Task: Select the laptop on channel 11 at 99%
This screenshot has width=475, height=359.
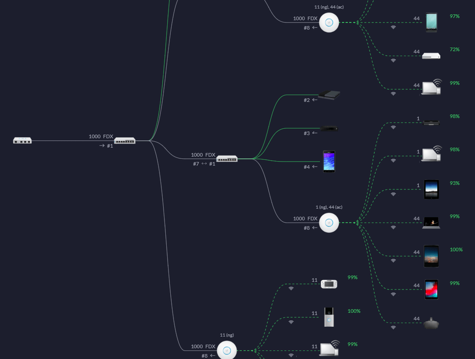Action: tap(329, 348)
